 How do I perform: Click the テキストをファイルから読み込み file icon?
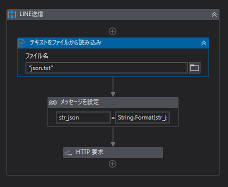(22, 43)
